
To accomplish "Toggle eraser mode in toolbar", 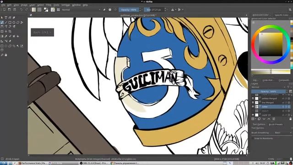I will (x=104, y=10).
